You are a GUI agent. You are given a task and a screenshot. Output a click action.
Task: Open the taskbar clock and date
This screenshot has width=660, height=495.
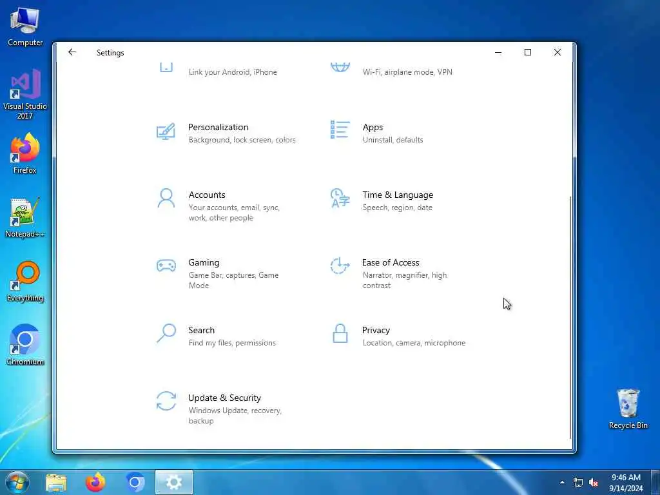coord(626,483)
